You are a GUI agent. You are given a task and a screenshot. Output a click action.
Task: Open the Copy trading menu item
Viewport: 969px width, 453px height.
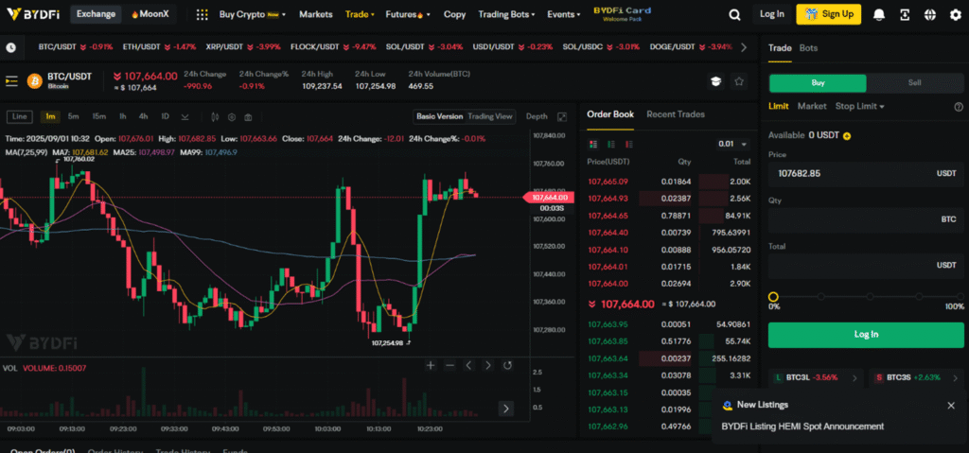click(x=454, y=14)
